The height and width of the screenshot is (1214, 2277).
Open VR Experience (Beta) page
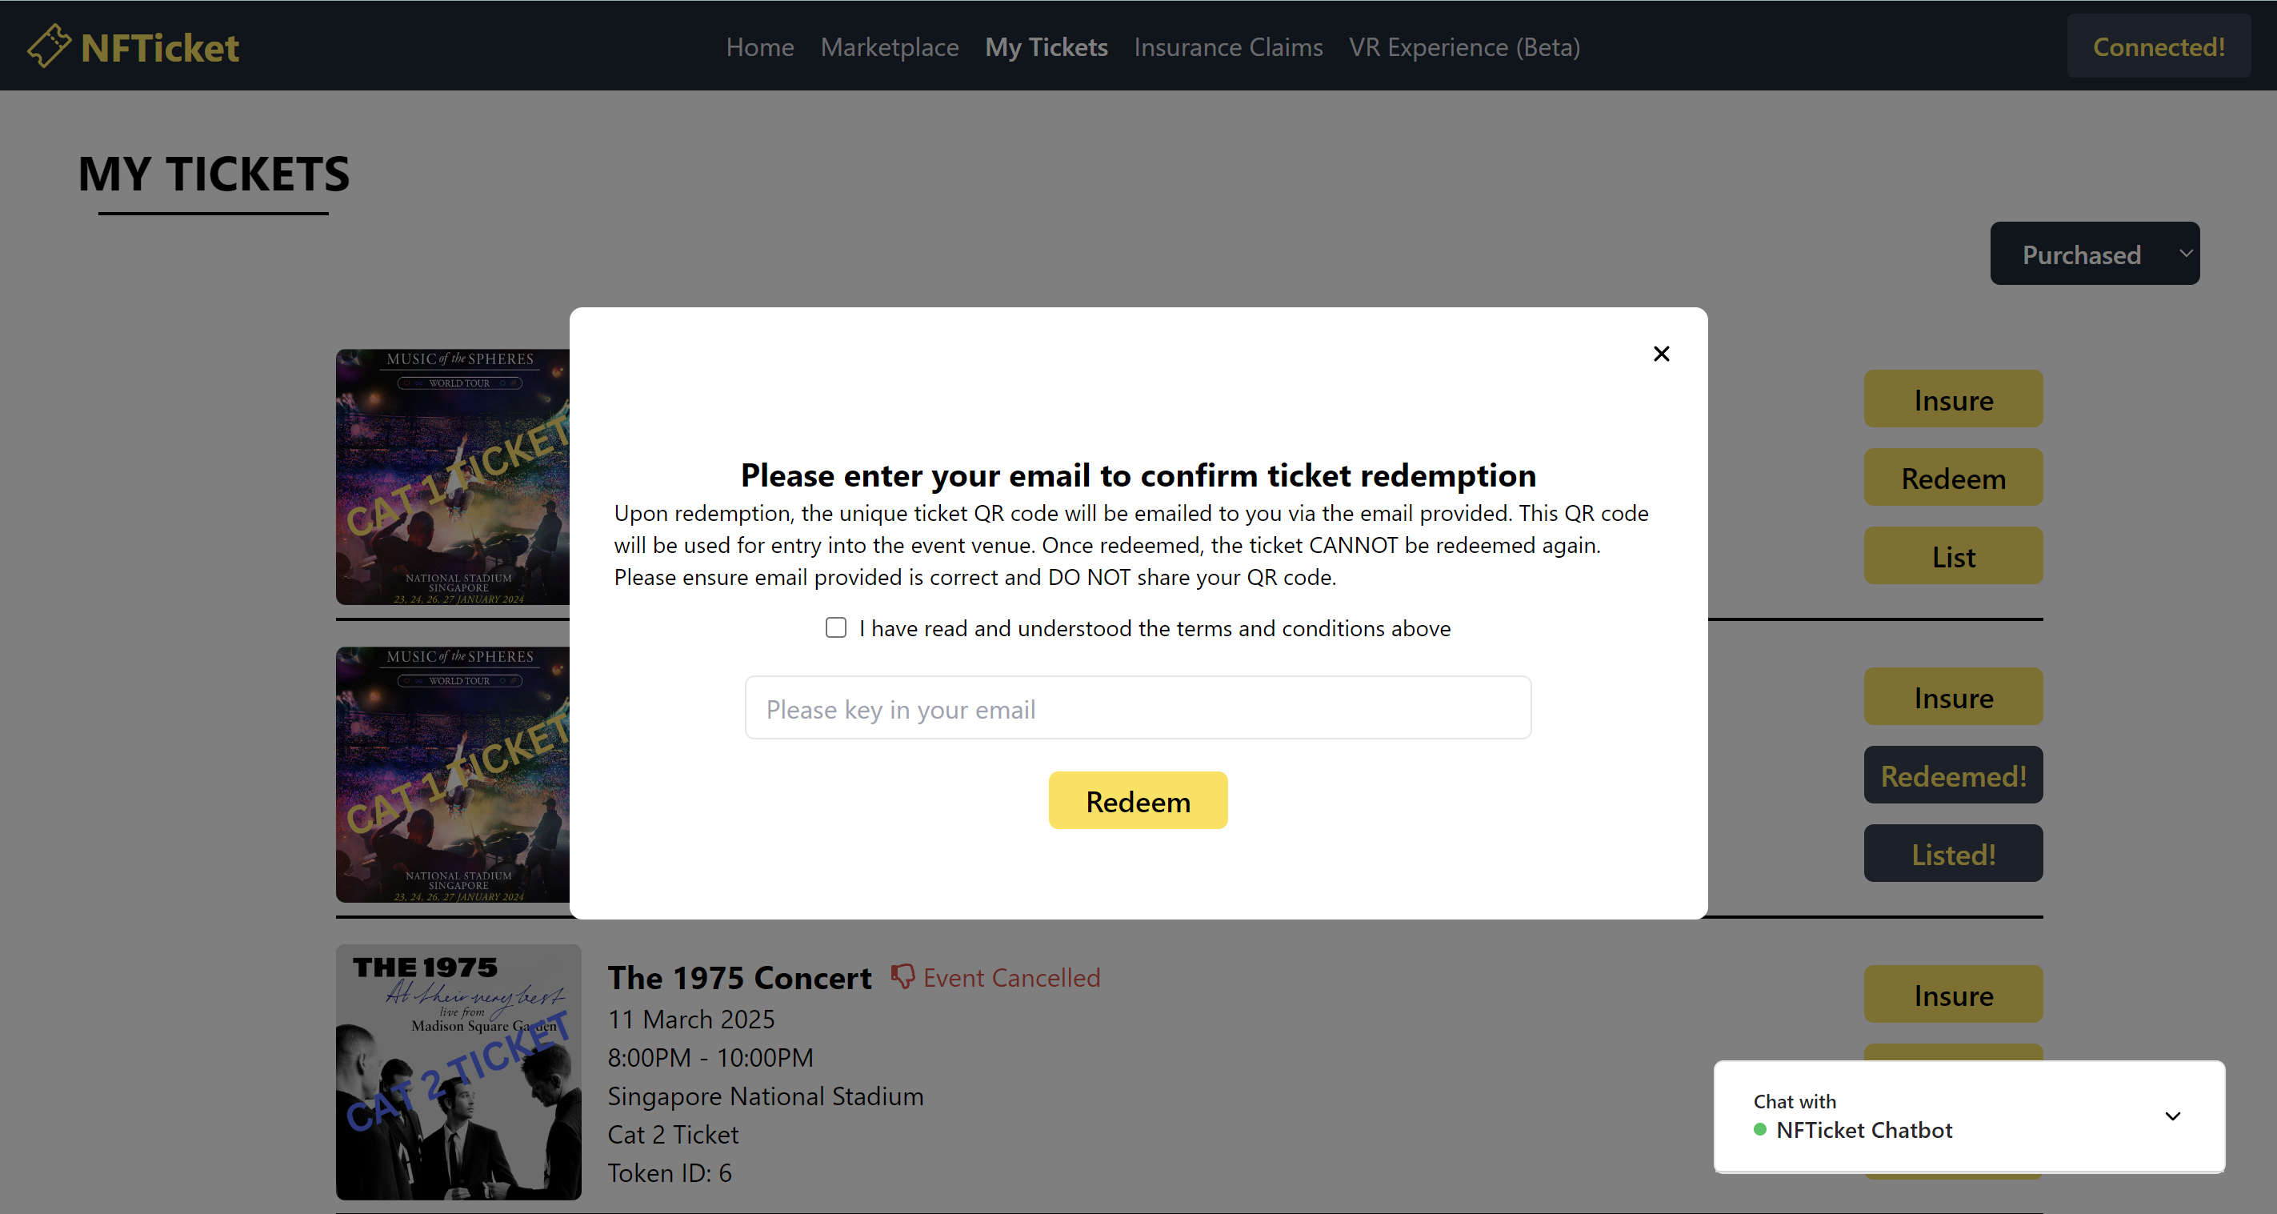tap(1464, 47)
